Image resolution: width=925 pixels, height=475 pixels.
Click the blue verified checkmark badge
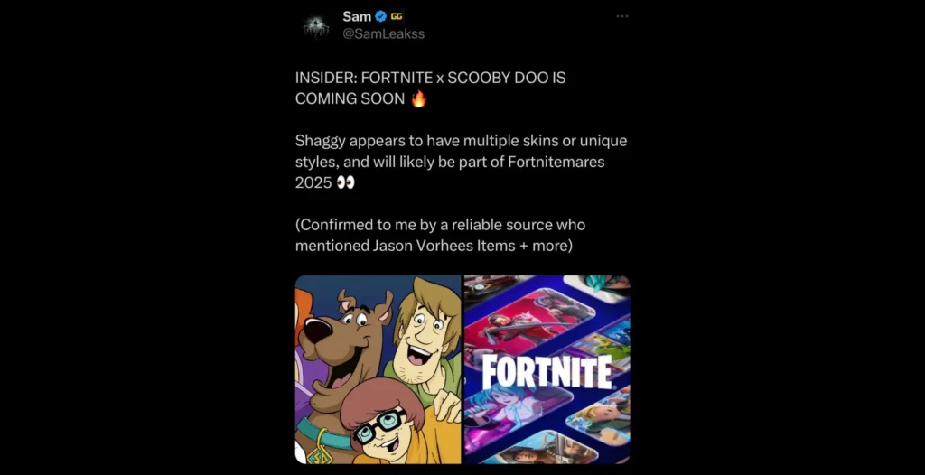[381, 16]
